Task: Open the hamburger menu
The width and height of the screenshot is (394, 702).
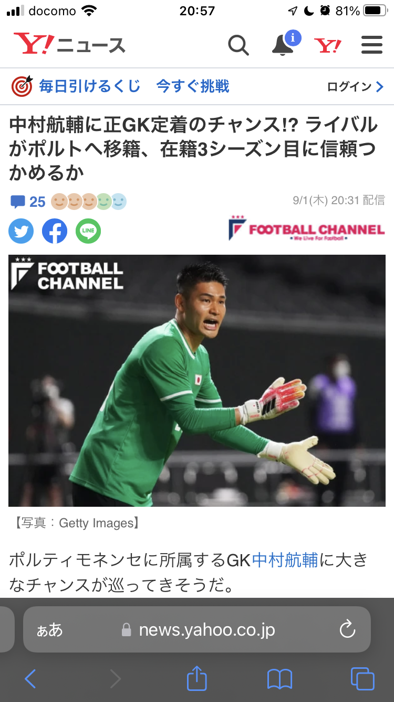Action: tap(372, 46)
